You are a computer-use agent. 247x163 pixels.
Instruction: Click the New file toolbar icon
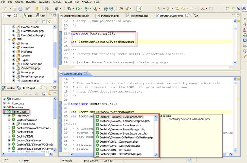pyautogui.click(x=6, y=8)
